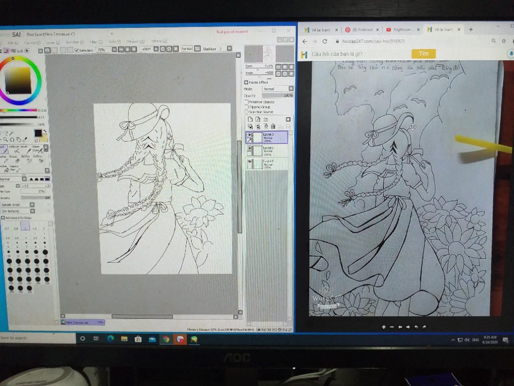The image size is (514, 386).
Task: Launch Edge browser from taskbar
Action: [x=110, y=339]
